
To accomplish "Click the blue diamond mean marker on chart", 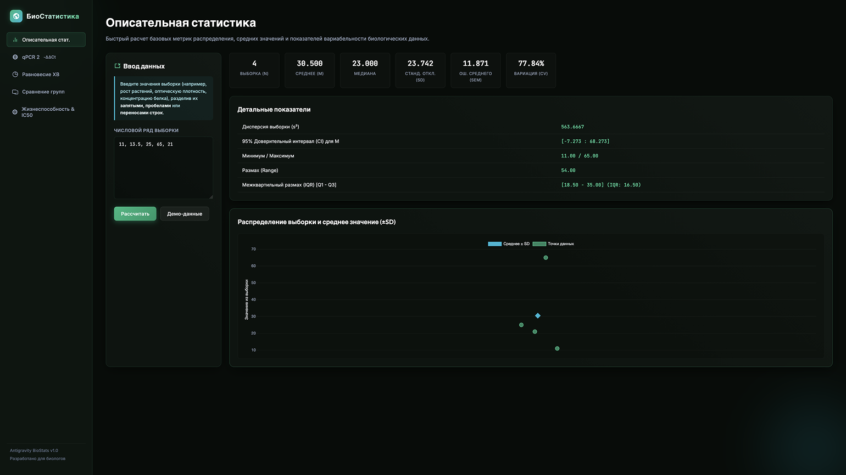I will pyautogui.click(x=538, y=316).
